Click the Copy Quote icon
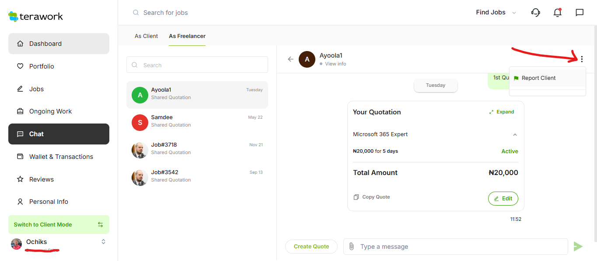 [x=356, y=197]
